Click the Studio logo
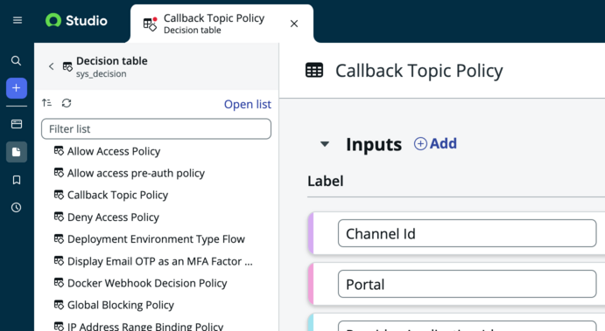Image resolution: width=605 pixels, height=331 pixels. (76, 20)
